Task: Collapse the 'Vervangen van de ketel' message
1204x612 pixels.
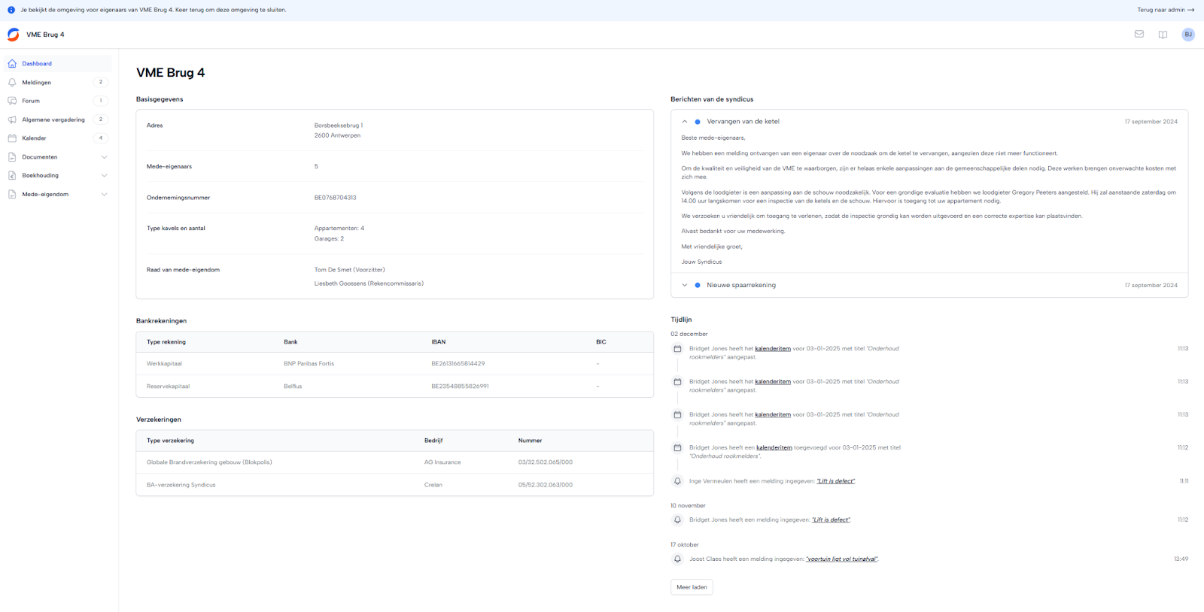Action: coord(685,122)
